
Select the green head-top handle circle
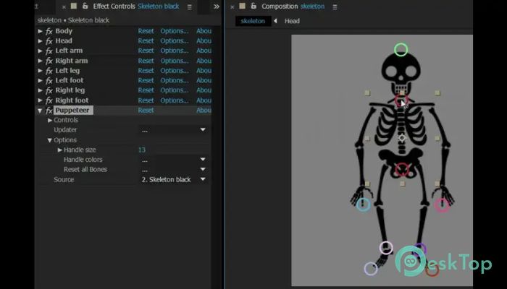click(x=401, y=50)
